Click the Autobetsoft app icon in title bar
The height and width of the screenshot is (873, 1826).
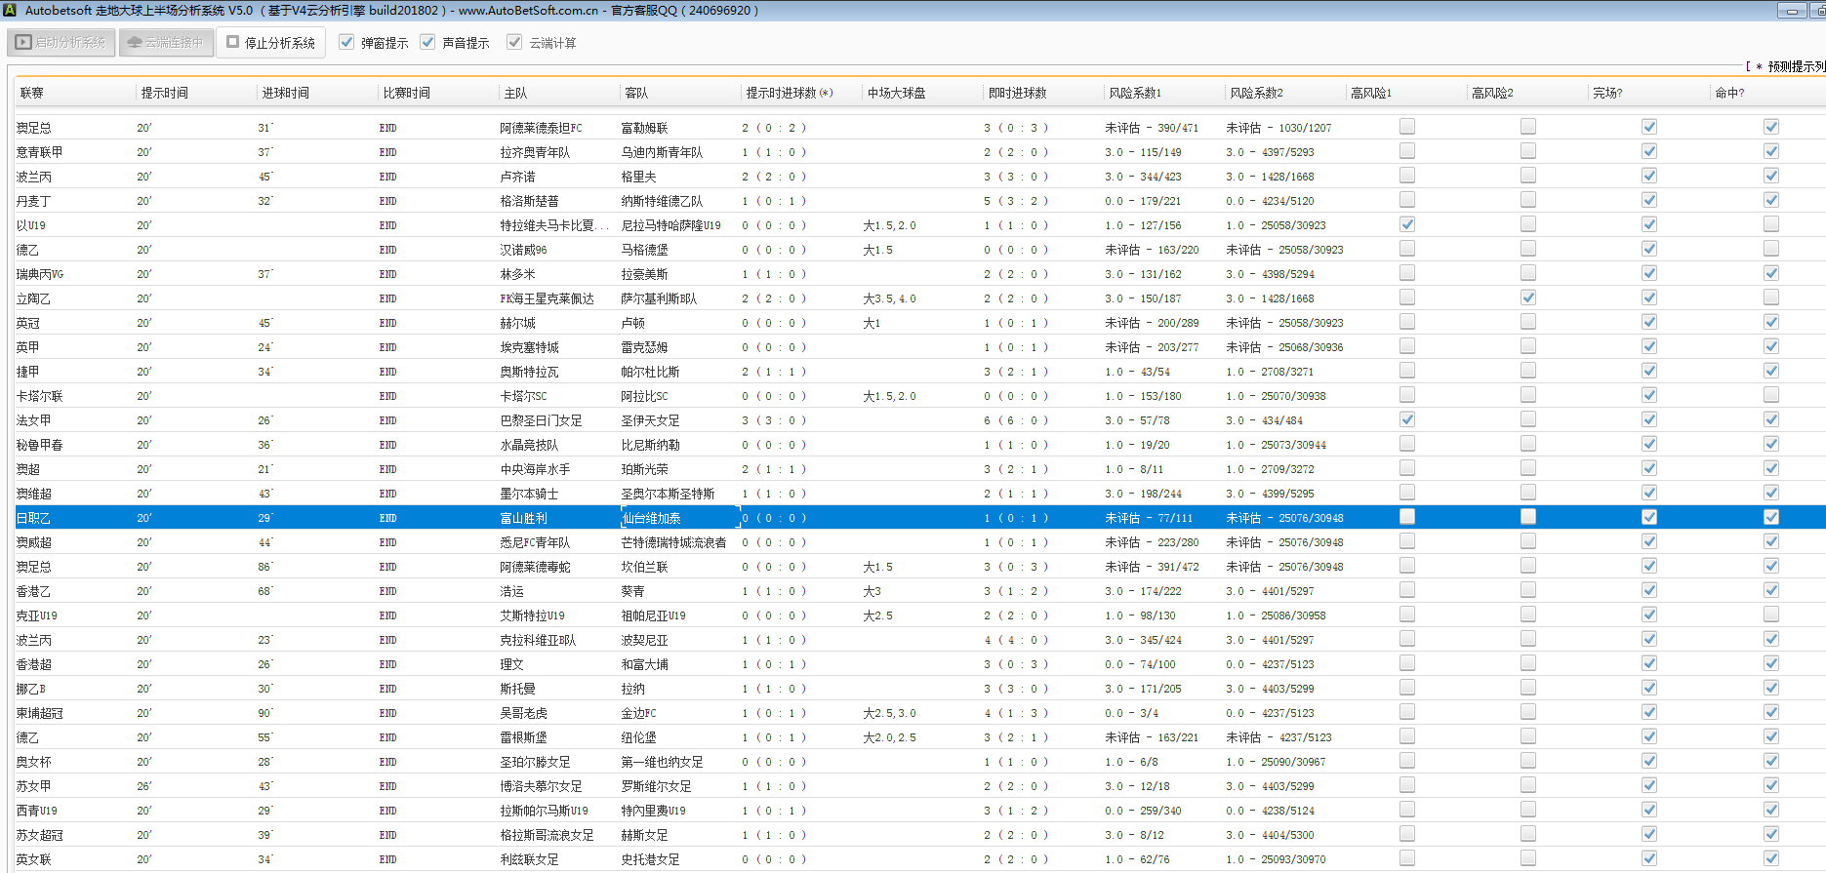click(11, 11)
